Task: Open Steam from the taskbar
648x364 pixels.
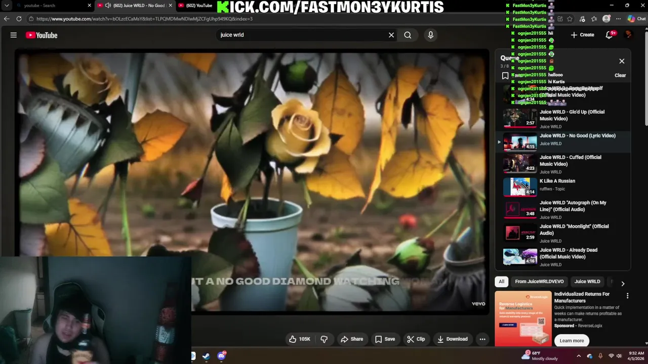Action: [206, 356]
